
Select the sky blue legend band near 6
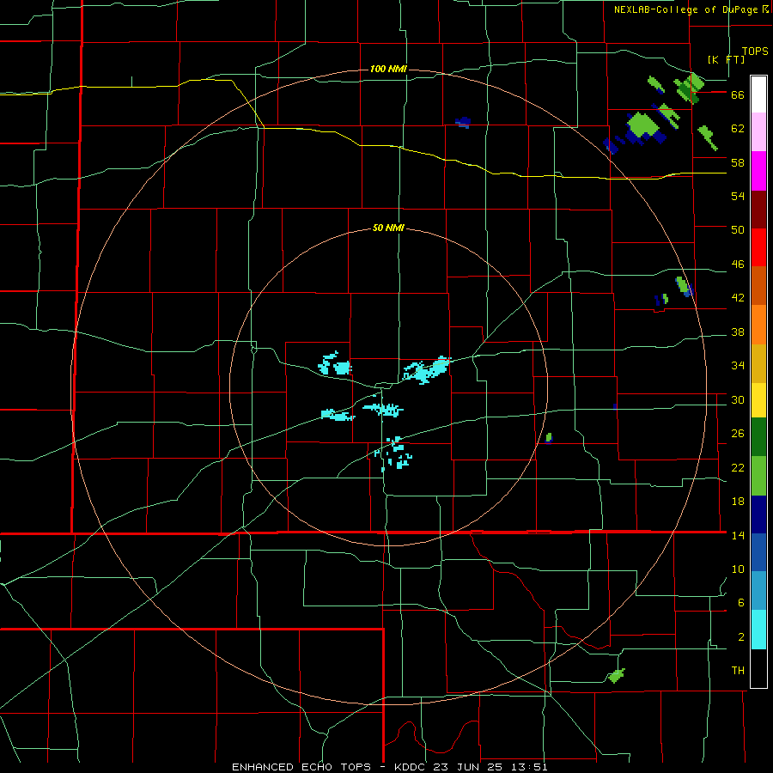758,591
